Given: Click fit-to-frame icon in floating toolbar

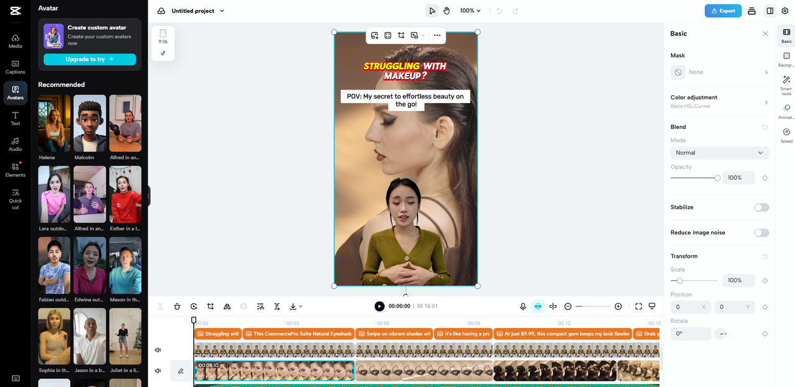Looking at the screenshot, I should [x=388, y=35].
